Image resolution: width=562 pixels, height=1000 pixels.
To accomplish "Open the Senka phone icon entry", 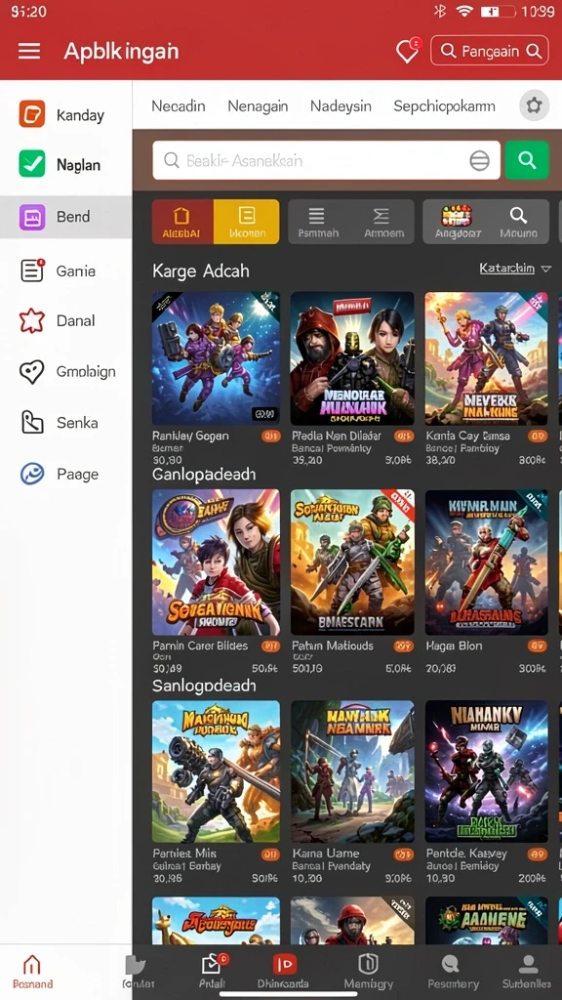I will 32,423.
